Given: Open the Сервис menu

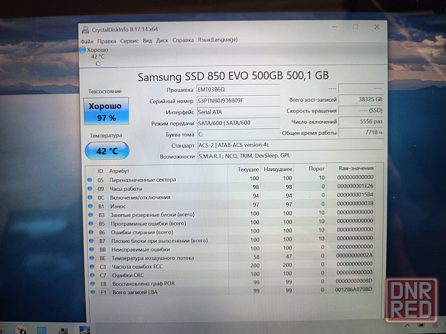Looking at the screenshot, I should (129, 41).
